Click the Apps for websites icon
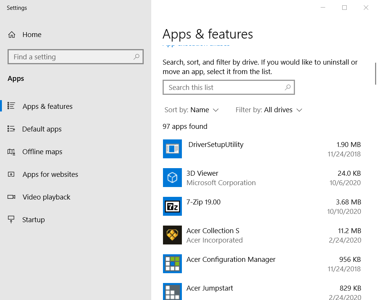 (x=11, y=174)
